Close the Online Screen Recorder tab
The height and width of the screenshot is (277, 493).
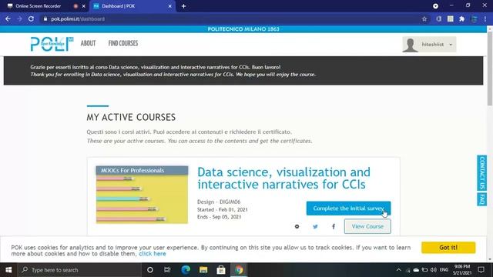tap(84, 6)
